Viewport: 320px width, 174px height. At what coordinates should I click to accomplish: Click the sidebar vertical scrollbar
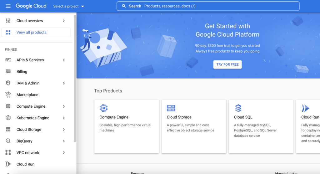75,78
